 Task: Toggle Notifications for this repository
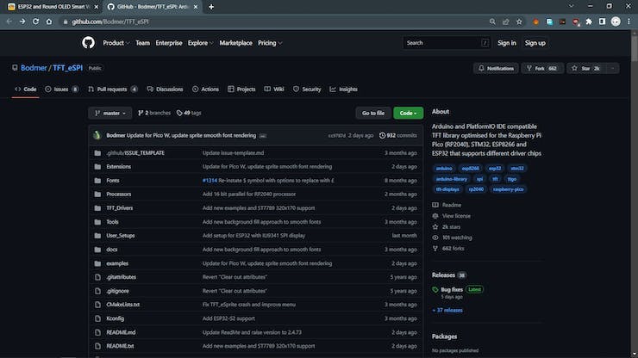pos(496,68)
